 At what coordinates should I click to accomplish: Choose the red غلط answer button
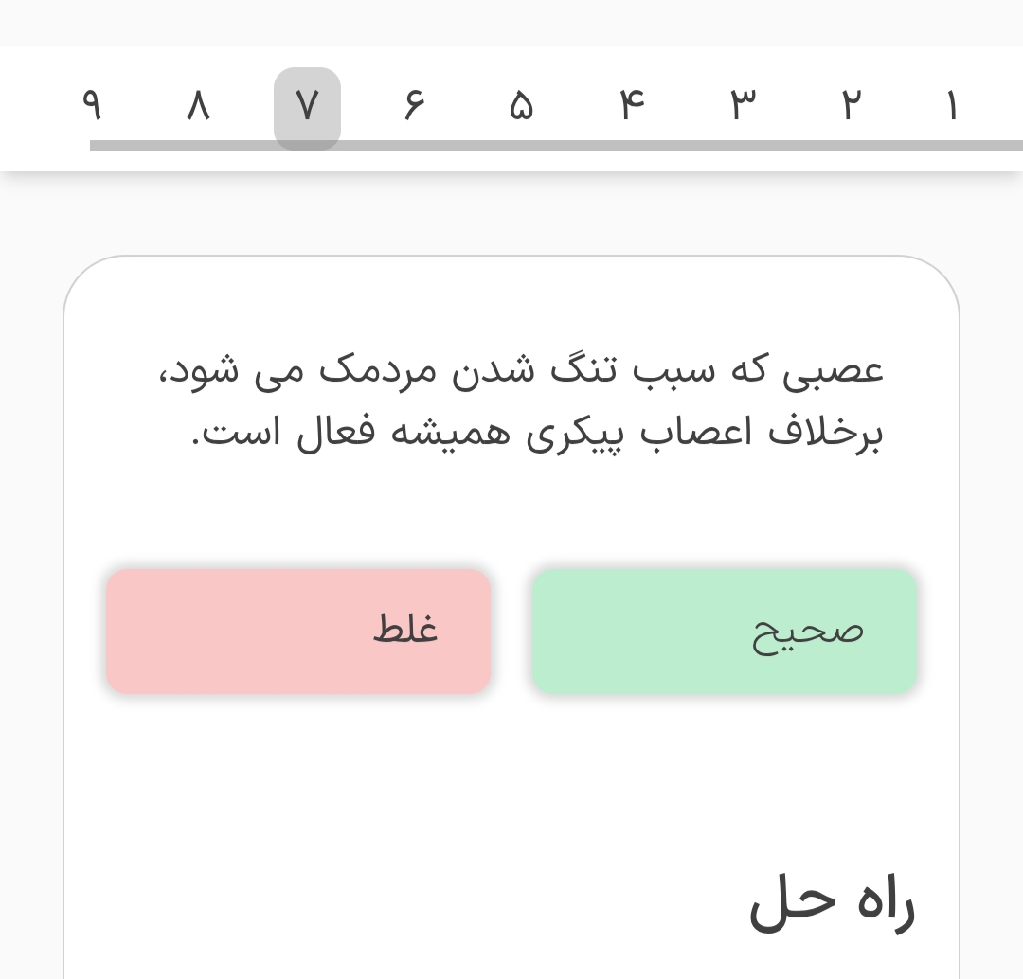298,631
